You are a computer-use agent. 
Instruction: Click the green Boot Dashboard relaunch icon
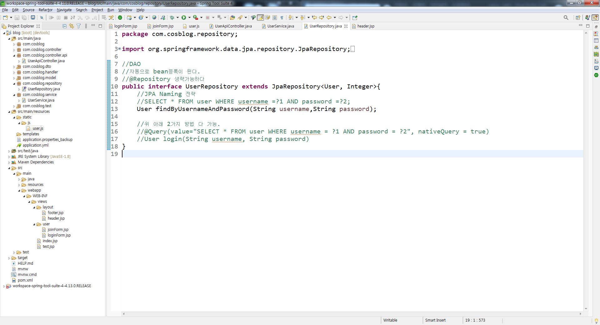120,17
